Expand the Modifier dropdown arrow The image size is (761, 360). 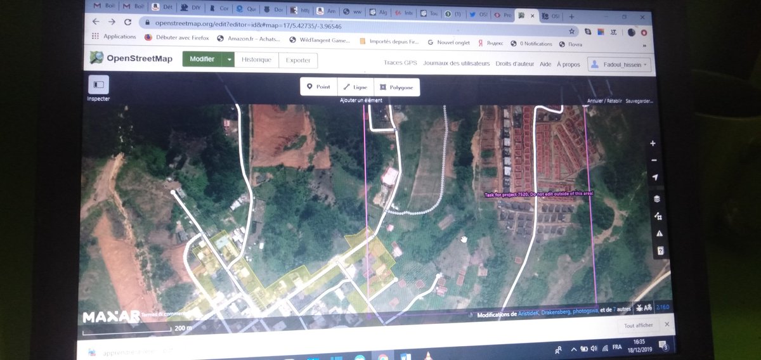pyautogui.click(x=228, y=60)
